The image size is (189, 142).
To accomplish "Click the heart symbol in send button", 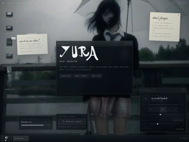I will tap(63, 121).
